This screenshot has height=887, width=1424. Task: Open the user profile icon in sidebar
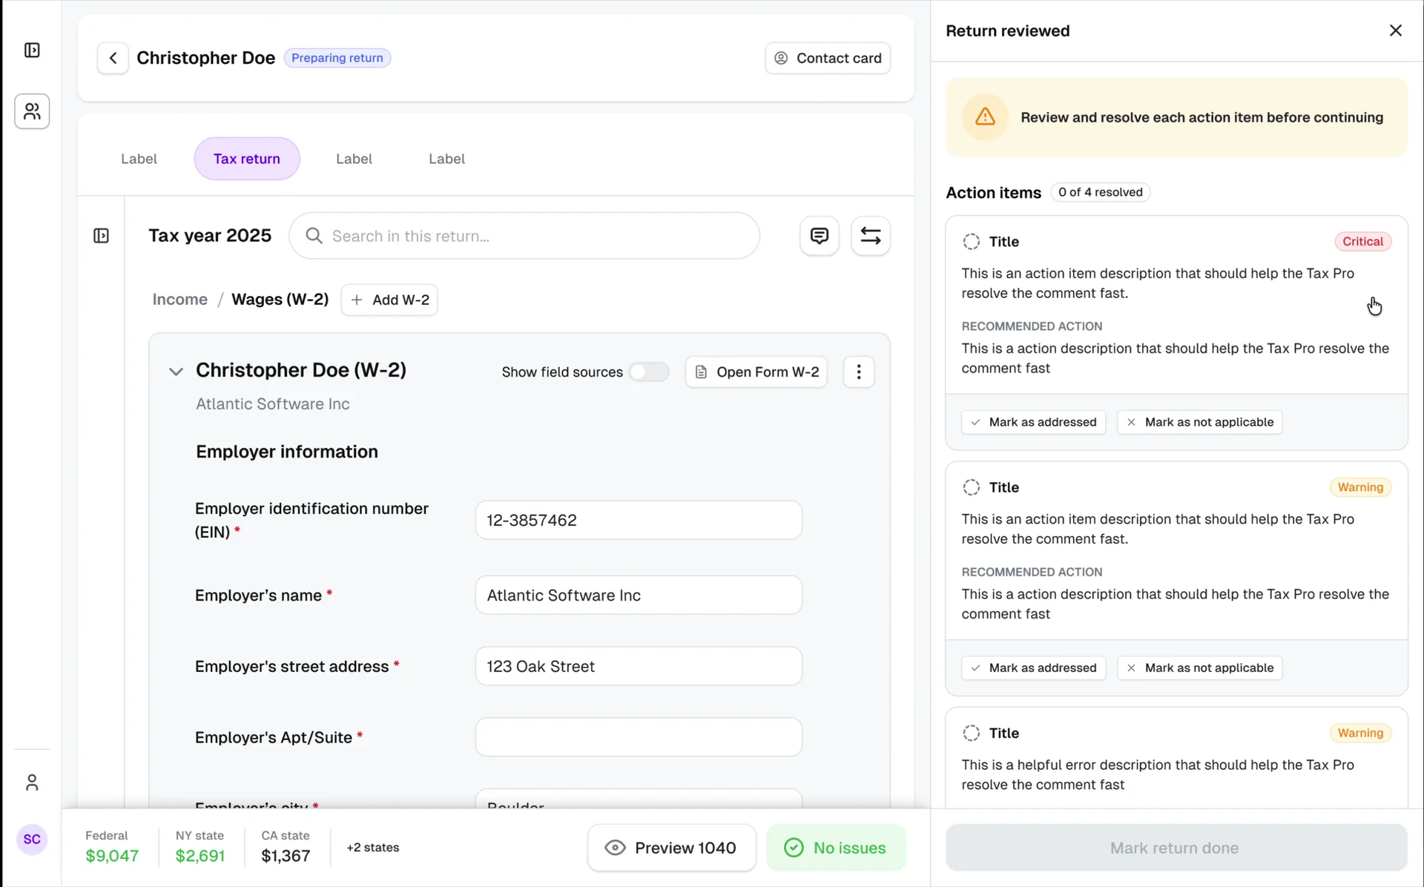point(32,782)
